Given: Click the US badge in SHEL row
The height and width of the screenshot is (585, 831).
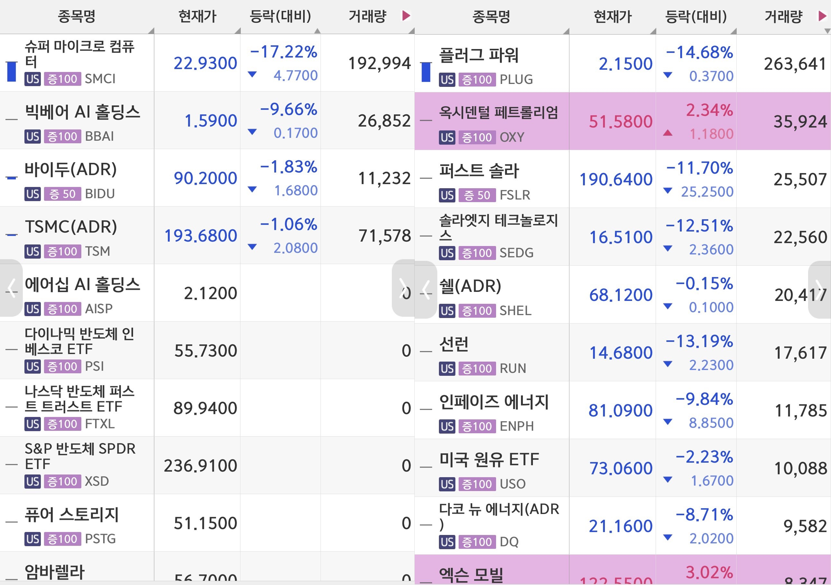Looking at the screenshot, I should (x=447, y=311).
